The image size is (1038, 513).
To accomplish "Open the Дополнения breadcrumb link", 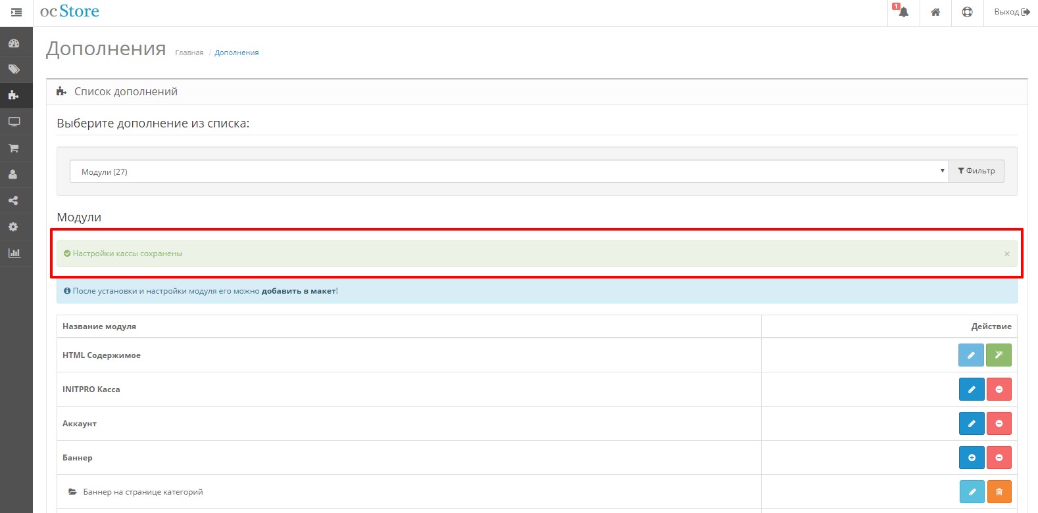I will tap(236, 53).
